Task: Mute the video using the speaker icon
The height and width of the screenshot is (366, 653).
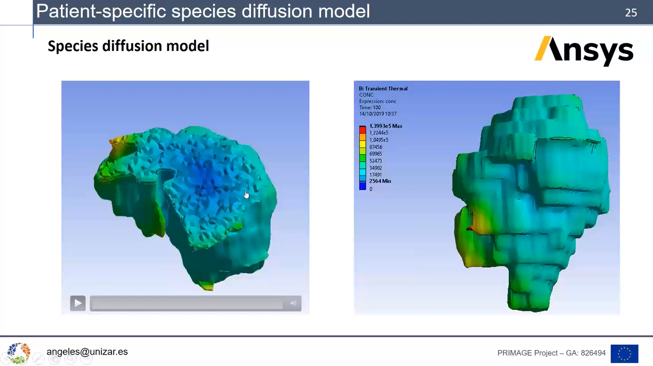Action: pyautogui.click(x=293, y=303)
